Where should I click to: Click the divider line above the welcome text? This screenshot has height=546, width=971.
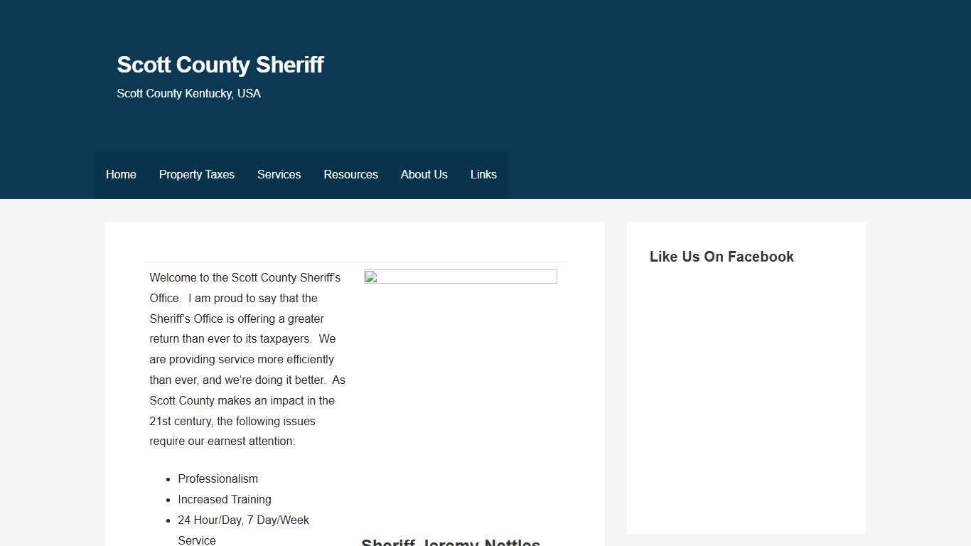tap(355, 261)
